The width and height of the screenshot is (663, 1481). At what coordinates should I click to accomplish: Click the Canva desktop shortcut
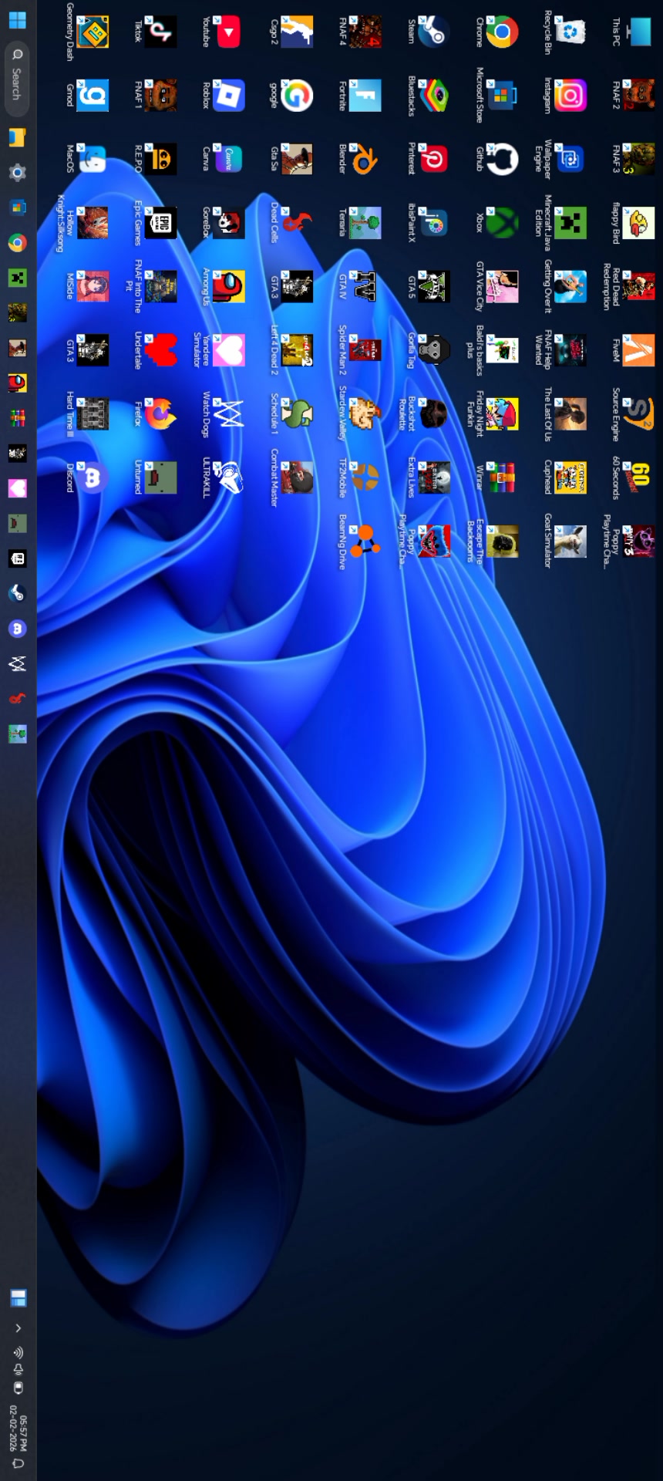coord(228,160)
